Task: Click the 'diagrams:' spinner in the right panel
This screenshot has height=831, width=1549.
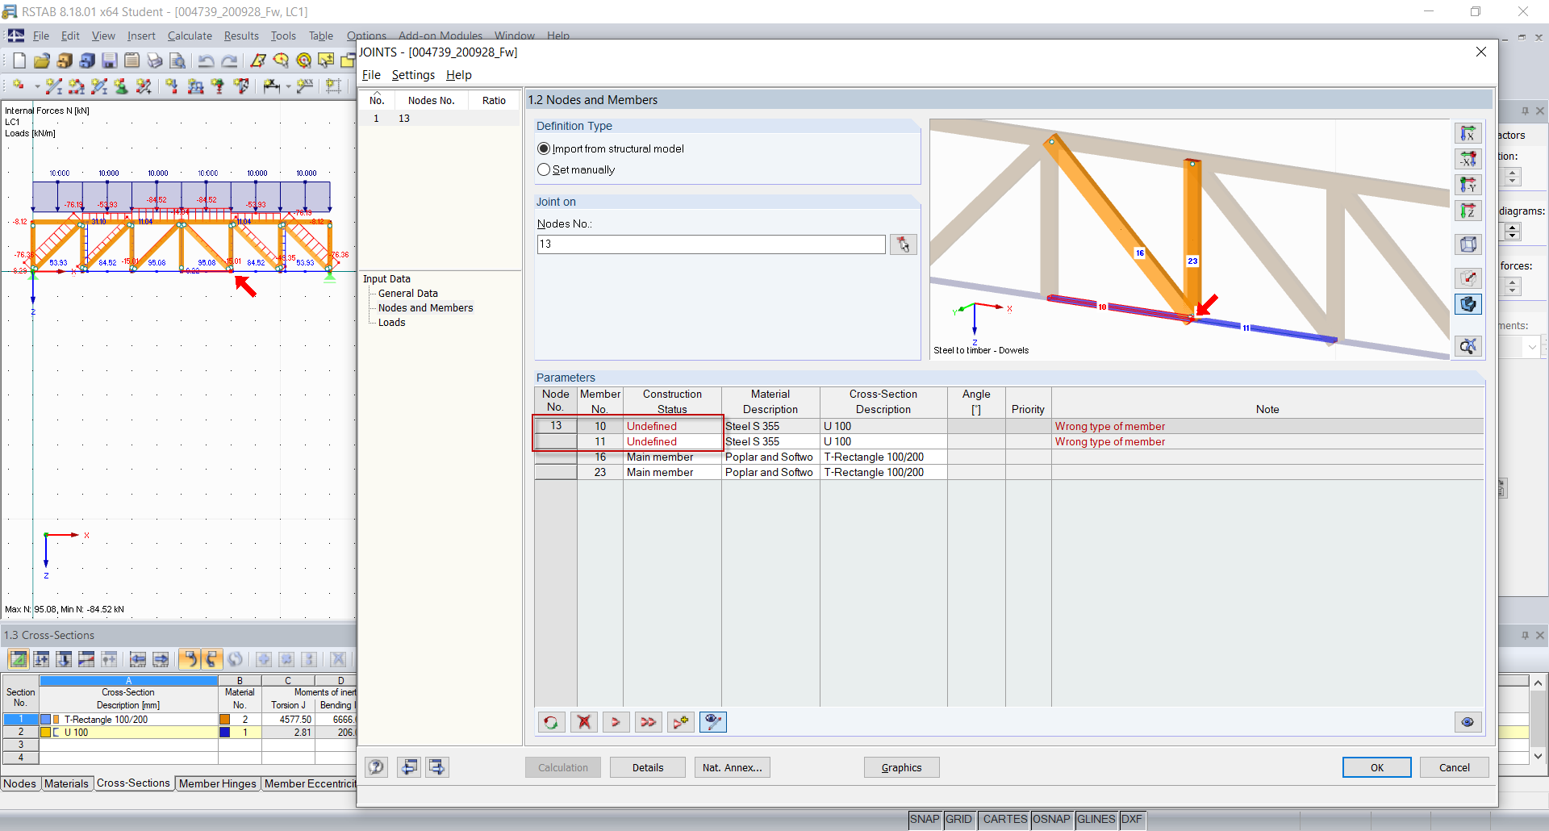Action: [1513, 232]
